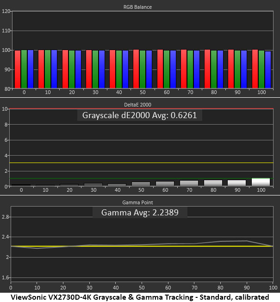The width and height of the screenshot is (280, 302).
Task: Click the DeltaE 2000 chart title
Action: pyautogui.click(x=137, y=105)
